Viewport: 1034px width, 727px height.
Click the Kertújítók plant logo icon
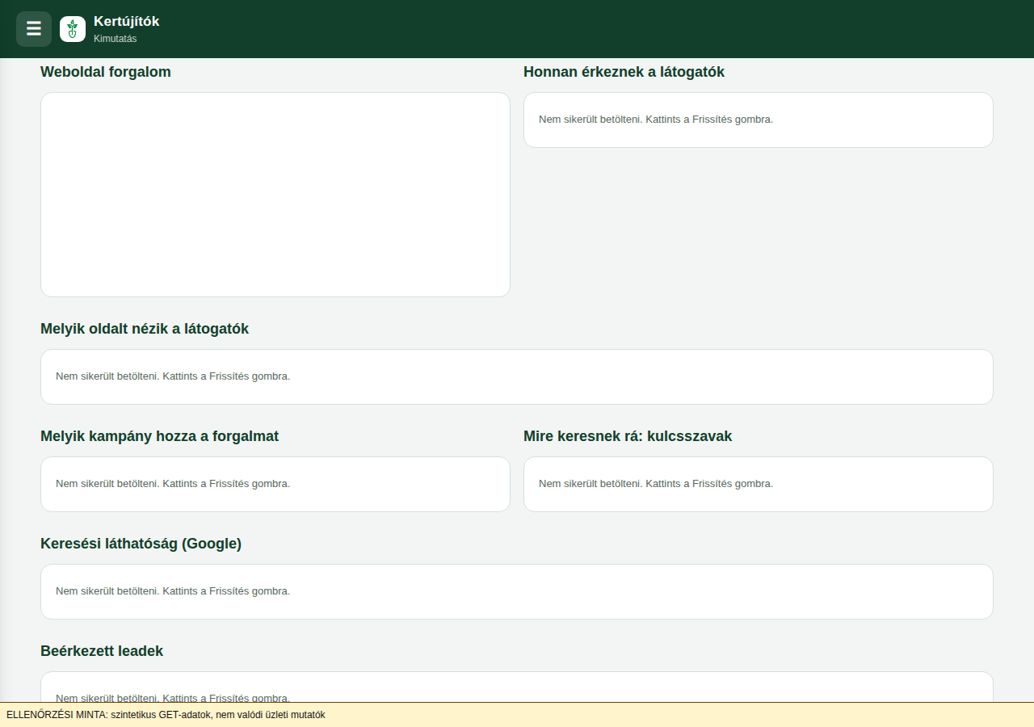[x=73, y=29]
